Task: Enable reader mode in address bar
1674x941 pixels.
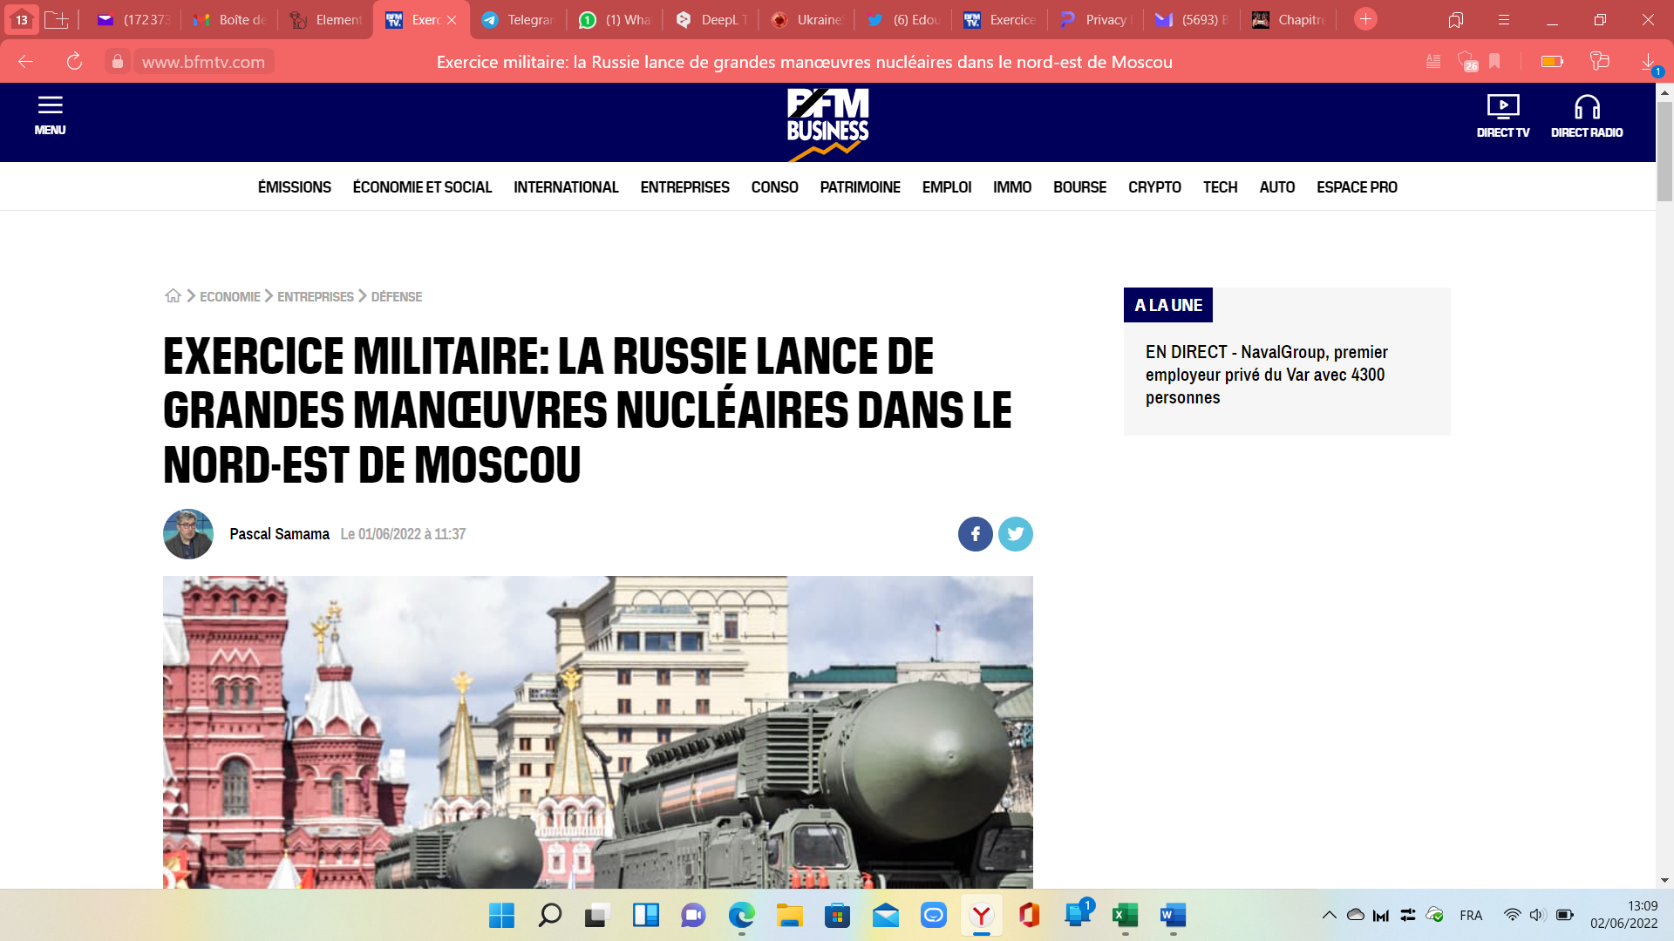Action: pos(1432,62)
